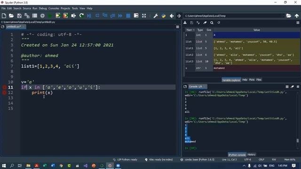The width and height of the screenshot is (301, 169).
Task: Click conda base environment status entry
Action: point(198,160)
